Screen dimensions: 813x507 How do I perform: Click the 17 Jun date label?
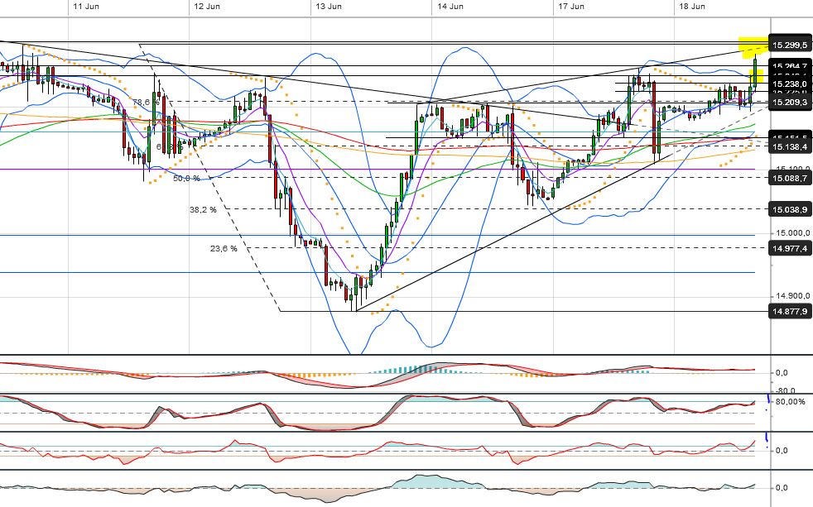coord(571,7)
